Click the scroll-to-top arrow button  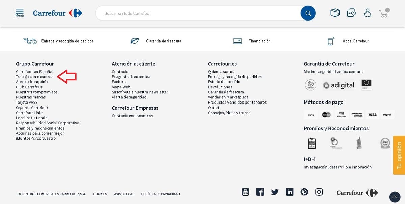(x=395, y=197)
